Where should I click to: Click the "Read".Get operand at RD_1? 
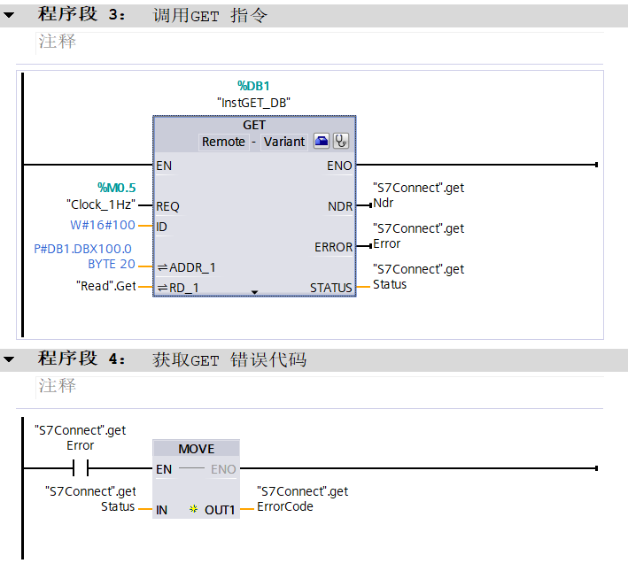point(106,286)
